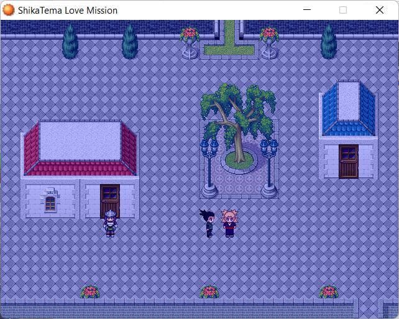Click the black-haired boy character
Image resolution: width=399 pixels, height=319 pixels.
[x=208, y=223]
